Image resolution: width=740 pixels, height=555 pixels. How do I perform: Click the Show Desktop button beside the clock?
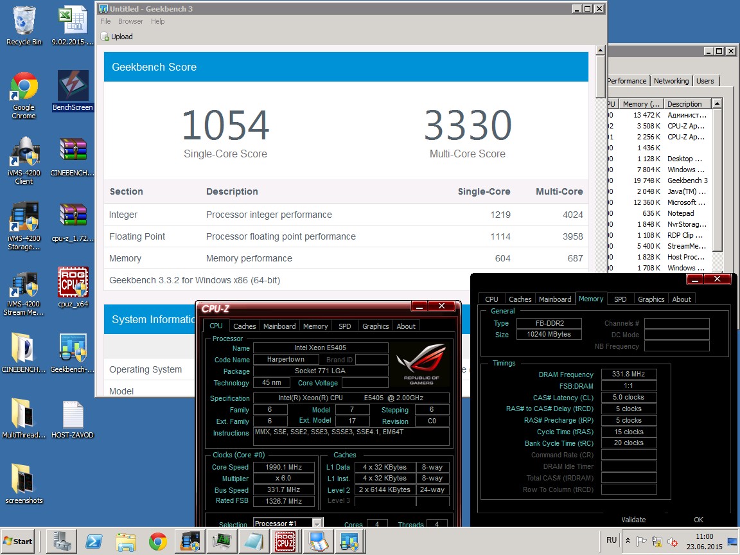tap(732, 541)
